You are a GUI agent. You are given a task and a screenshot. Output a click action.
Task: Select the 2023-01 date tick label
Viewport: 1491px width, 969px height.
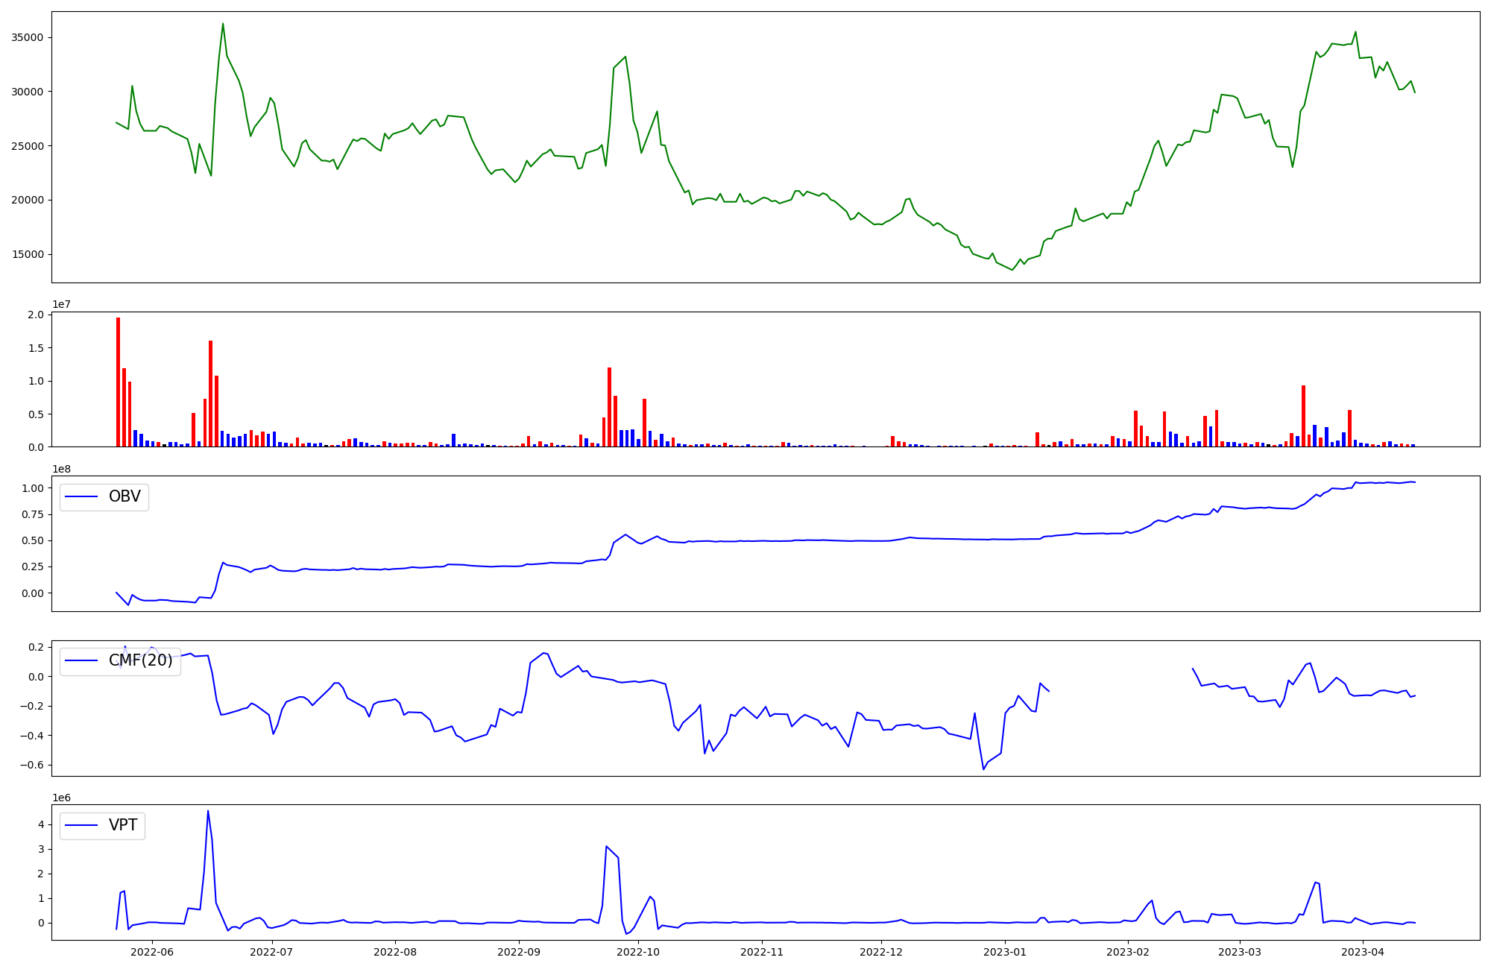tap(1005, 952)
